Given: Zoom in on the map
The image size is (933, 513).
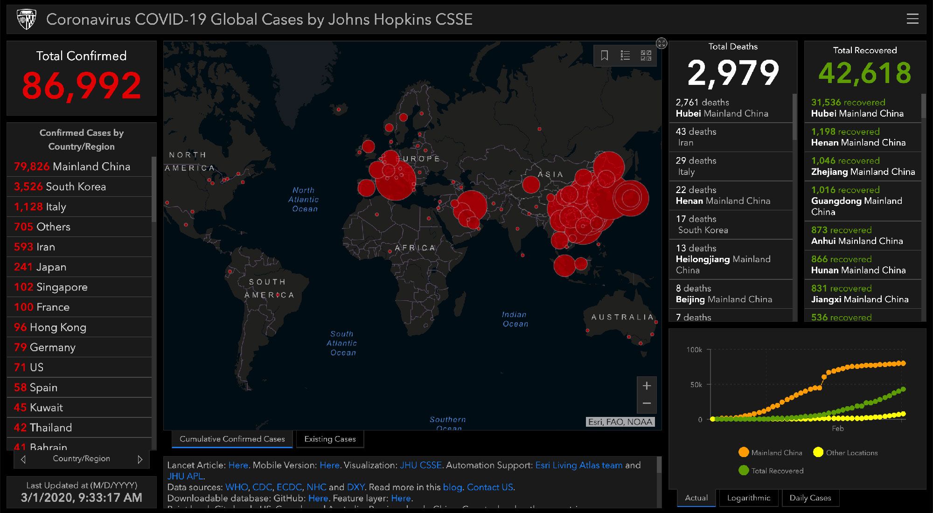Looking at the screenshot, I should (647, 386).
